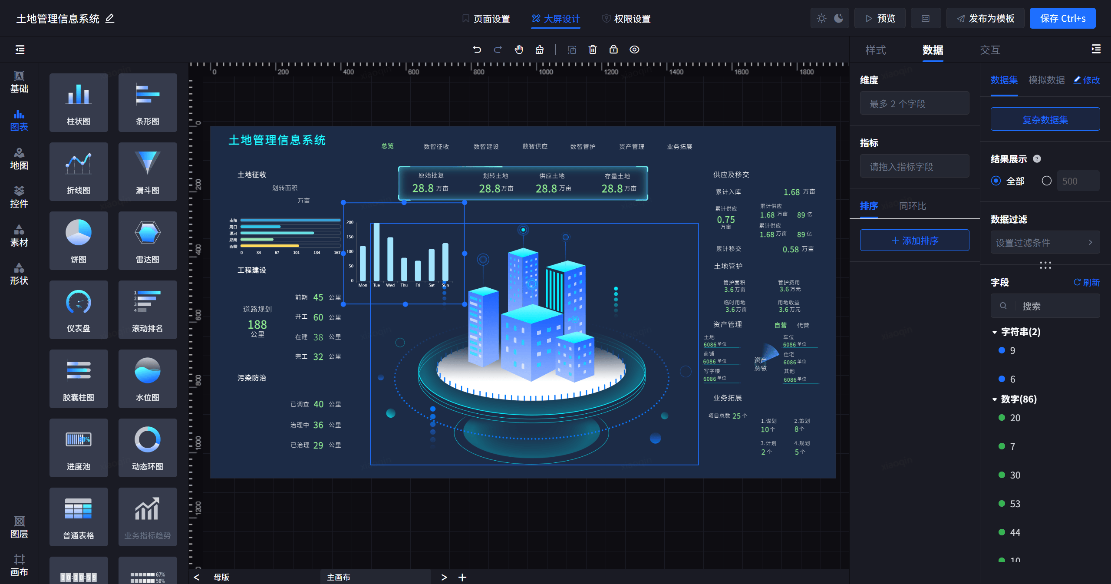Switch to the 模拟数据 tab
Screen dimensions: 1111x584
pos(1046,80)
